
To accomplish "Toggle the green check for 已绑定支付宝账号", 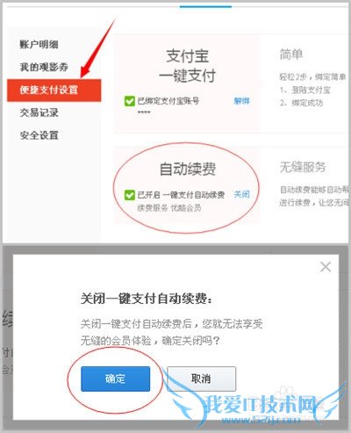I will [x=129, y=101].
